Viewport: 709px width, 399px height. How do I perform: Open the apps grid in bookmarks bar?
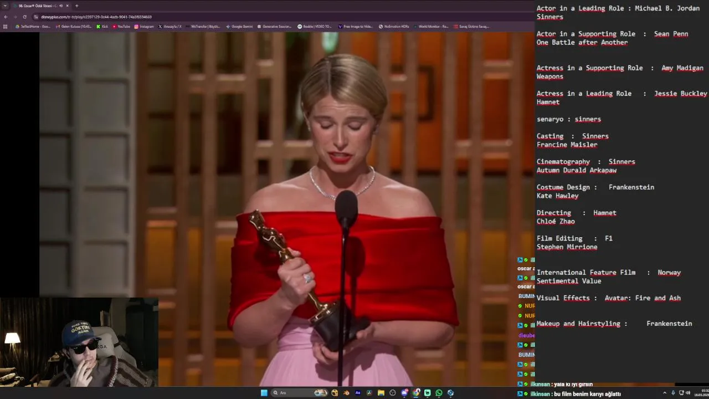click(6, 26)
